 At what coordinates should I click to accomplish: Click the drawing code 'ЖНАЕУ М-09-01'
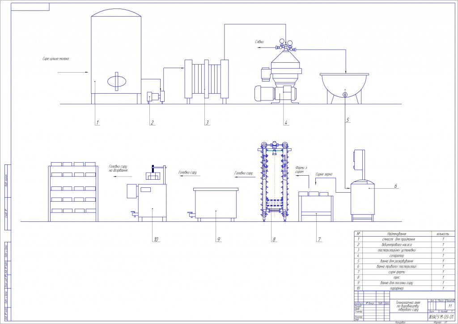[x=441, y=317]
